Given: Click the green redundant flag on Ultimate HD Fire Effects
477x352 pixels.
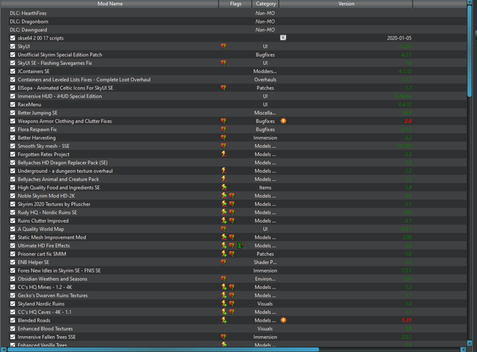Looking at the screenshot, I should coord(240,245).
